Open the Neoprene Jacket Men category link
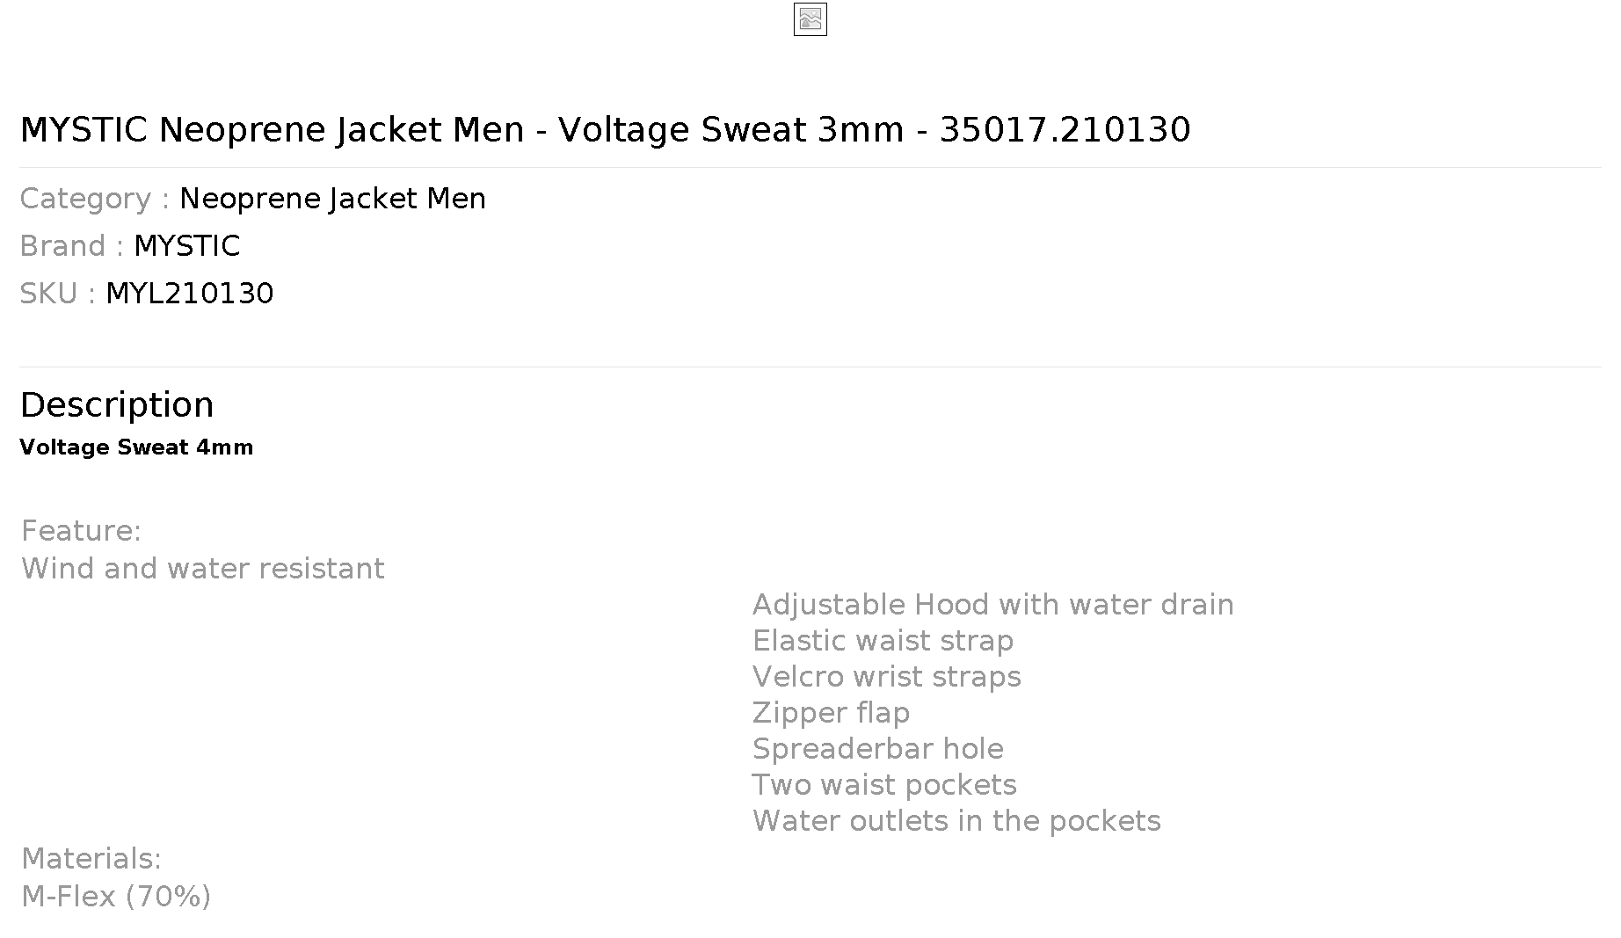Screen dimensions: 1621x938 332,199
